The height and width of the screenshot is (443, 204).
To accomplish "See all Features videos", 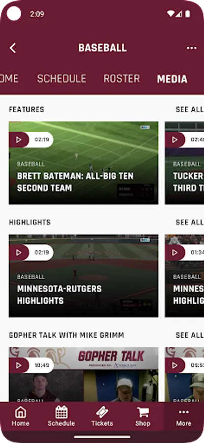I will (189, 109).
